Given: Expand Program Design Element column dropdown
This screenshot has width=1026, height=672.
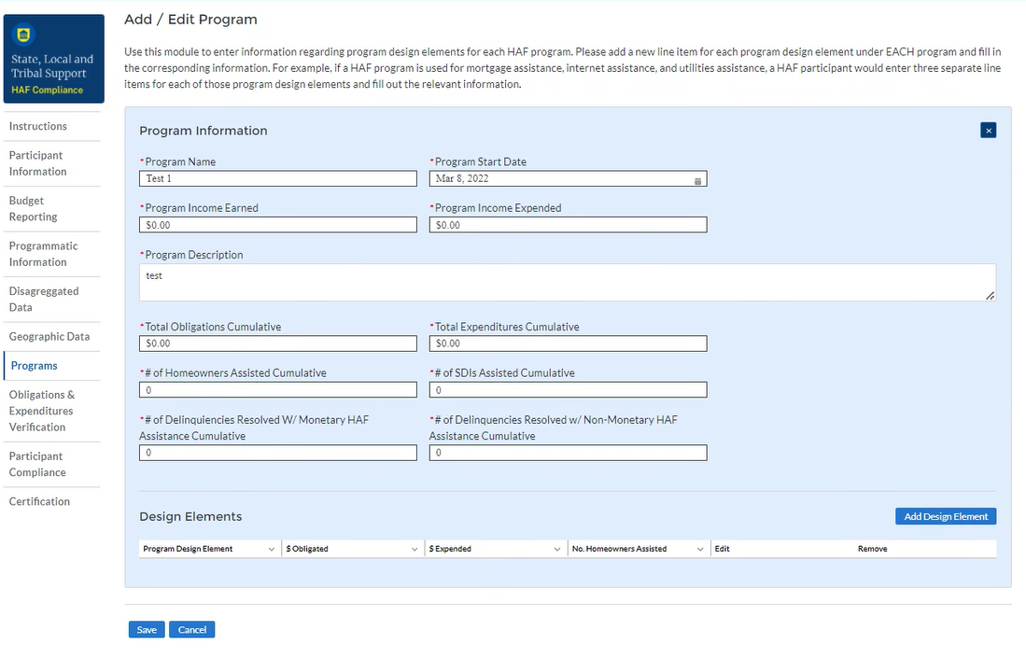Looking at the screenshot, I should point(272,549).
